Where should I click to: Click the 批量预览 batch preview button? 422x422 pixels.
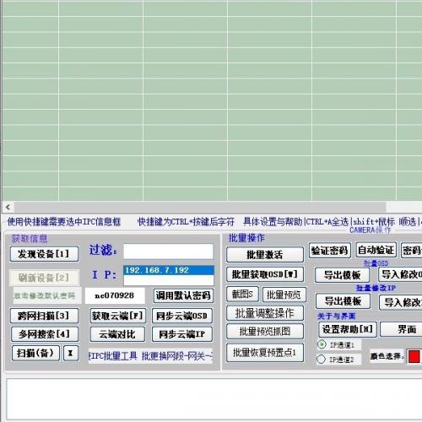tap(284, 295)
